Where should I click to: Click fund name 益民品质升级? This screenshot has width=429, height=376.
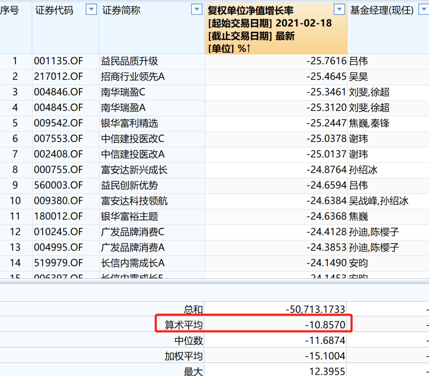(x=129, y=61)
